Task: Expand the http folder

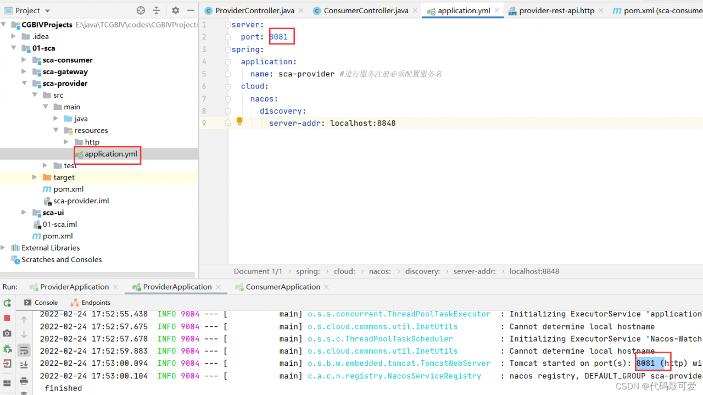Action: (x=66, y=142)
